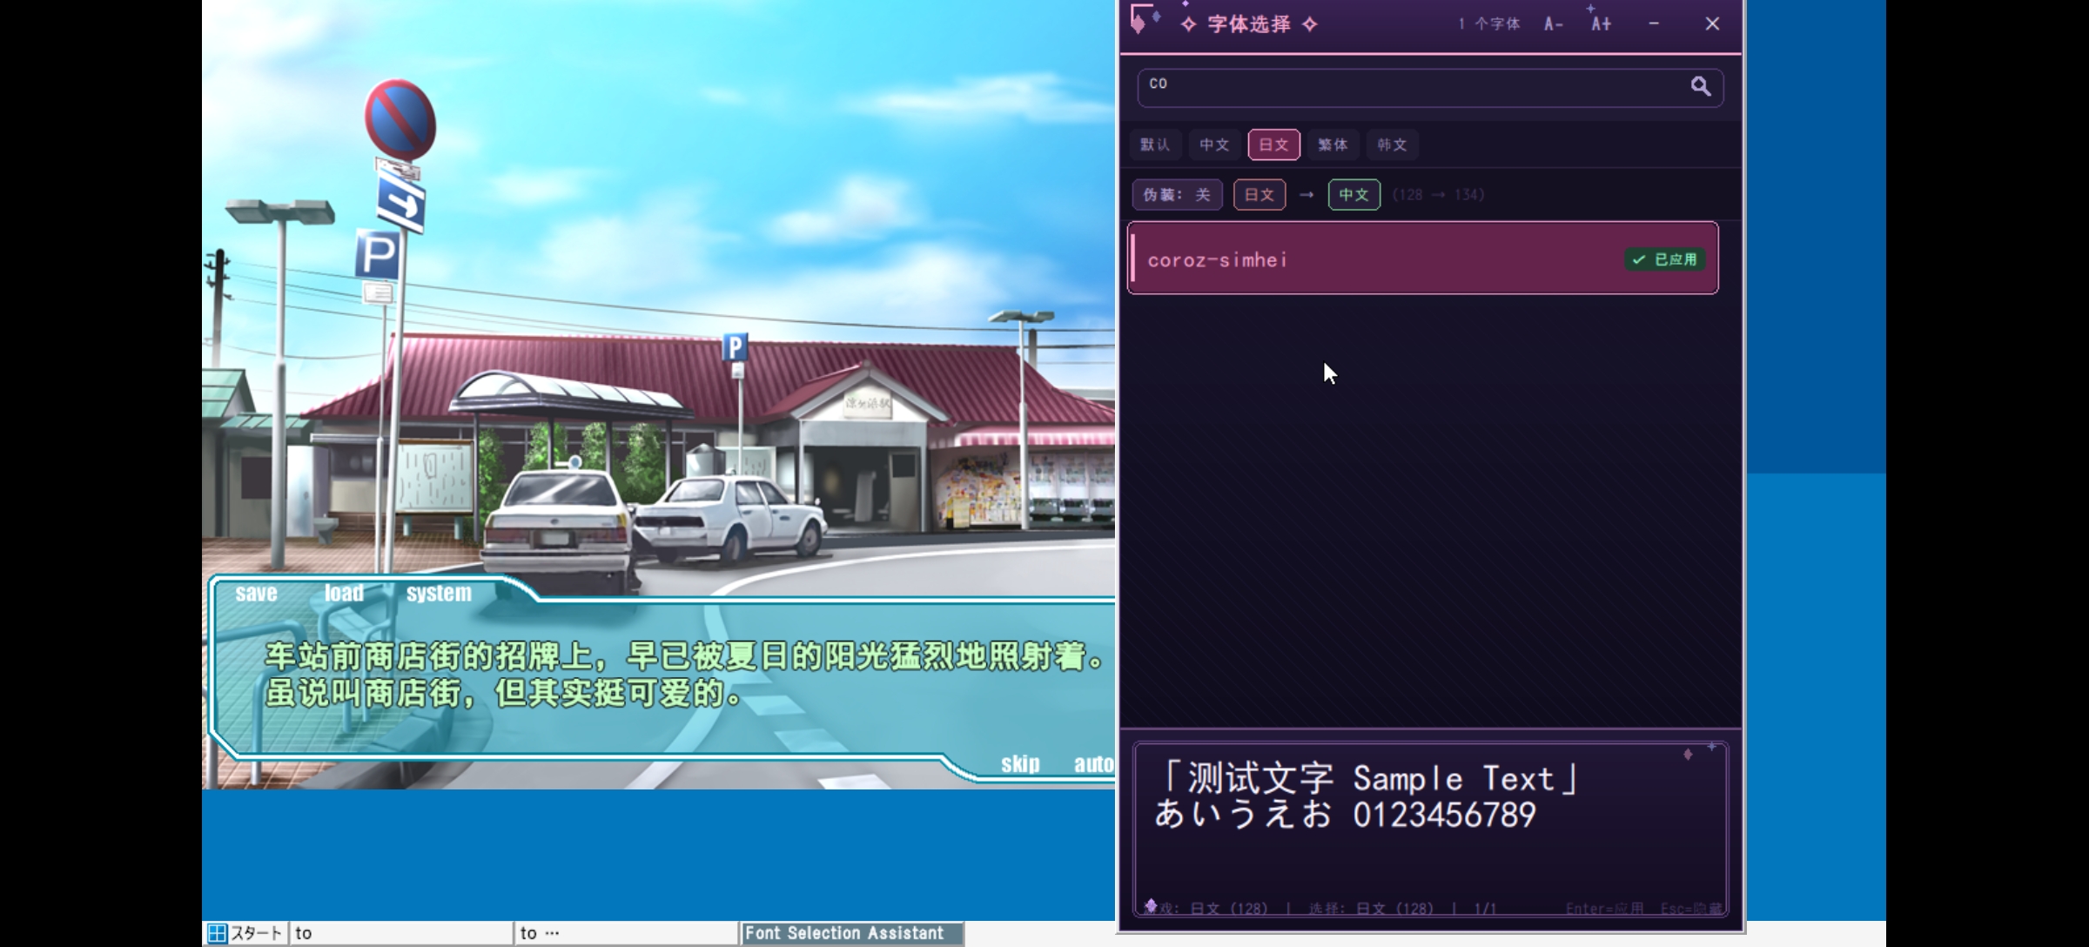The height and width of the screenshot is (947, 2089).
Task: Activate the Font Selection Assistant taskbar item
Action: [x=851, y=933]
